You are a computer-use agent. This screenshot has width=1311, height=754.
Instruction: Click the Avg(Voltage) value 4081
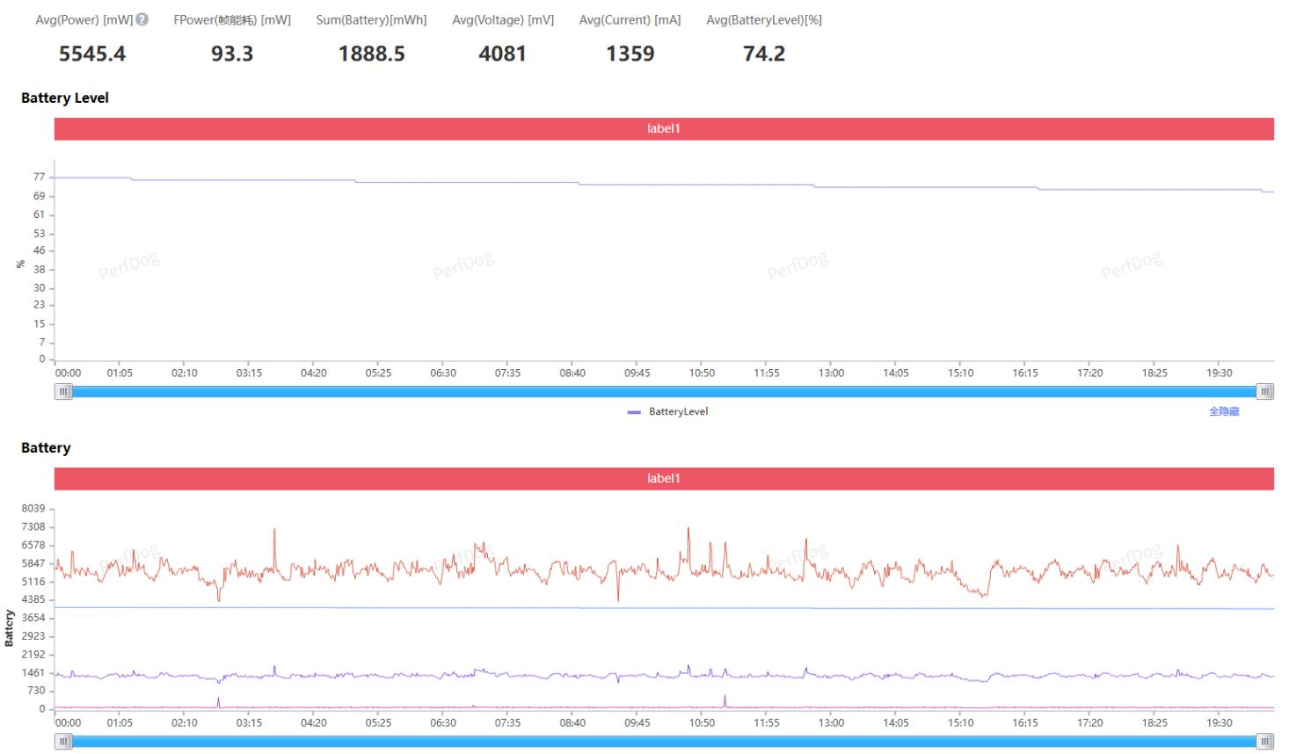pos(502,54)
